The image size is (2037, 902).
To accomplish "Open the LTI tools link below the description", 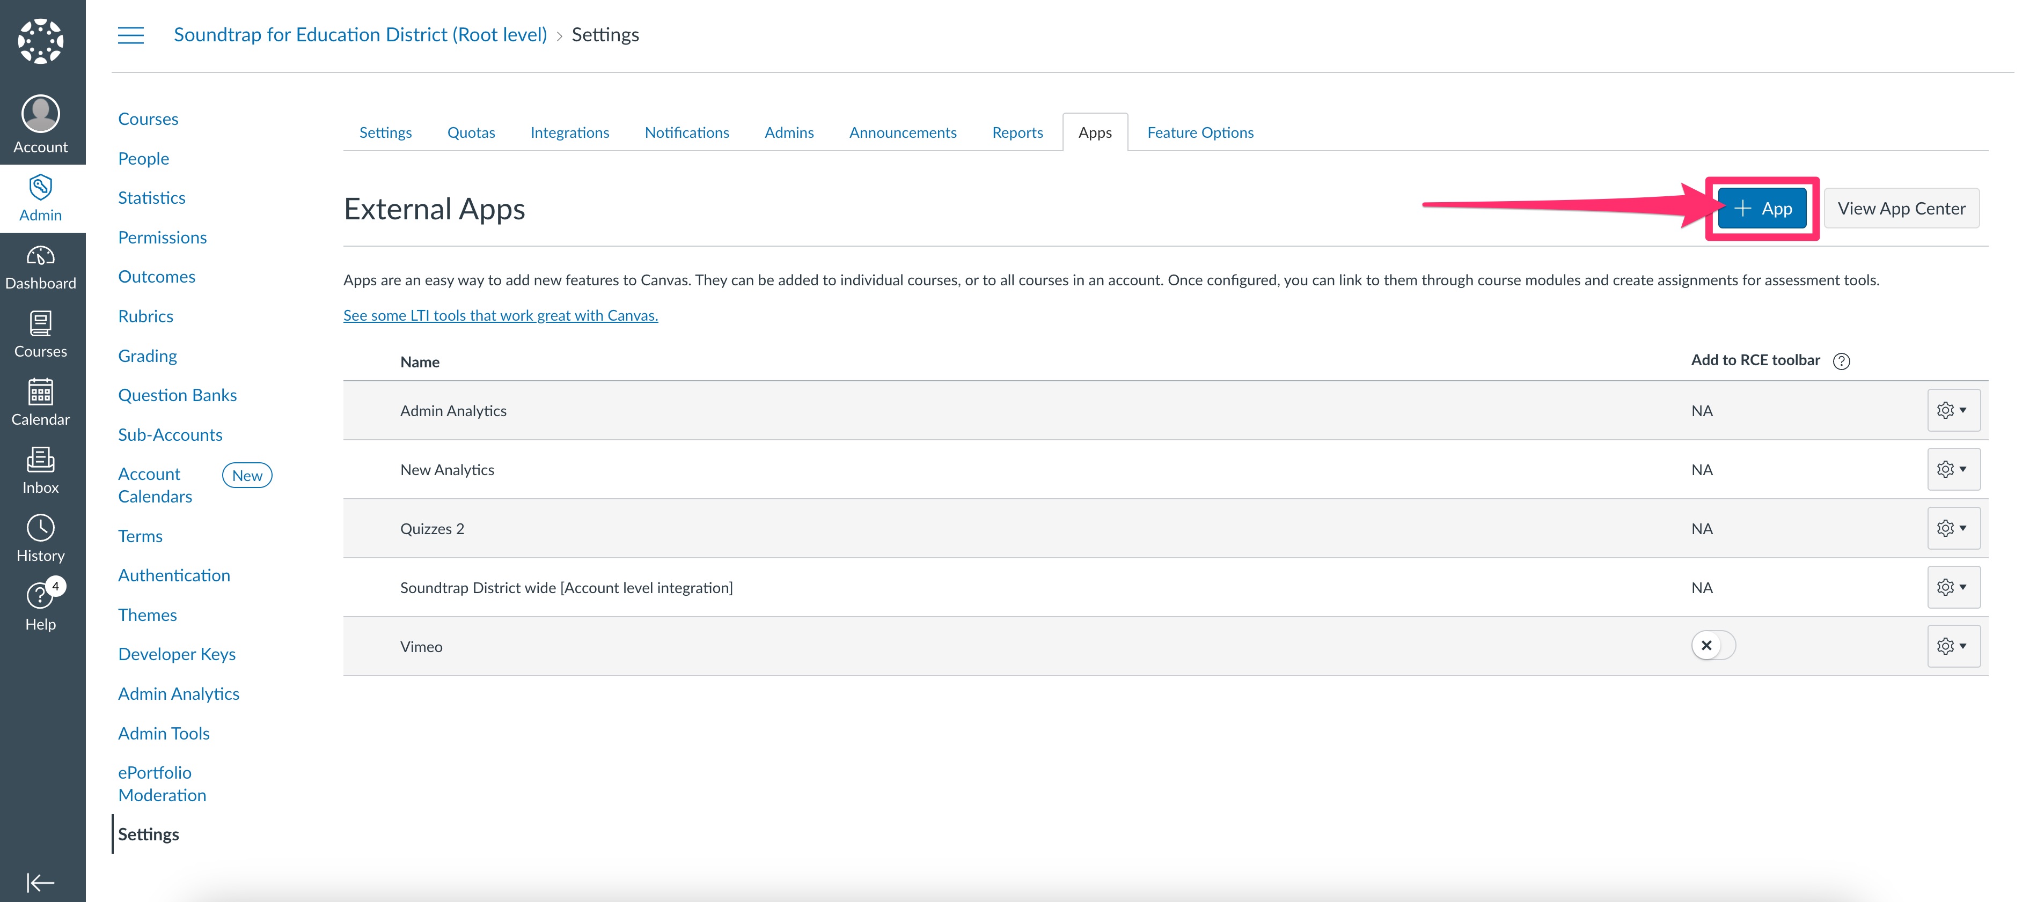I will point(500,315).
